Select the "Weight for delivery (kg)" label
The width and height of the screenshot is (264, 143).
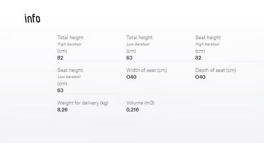click(83, 103)
